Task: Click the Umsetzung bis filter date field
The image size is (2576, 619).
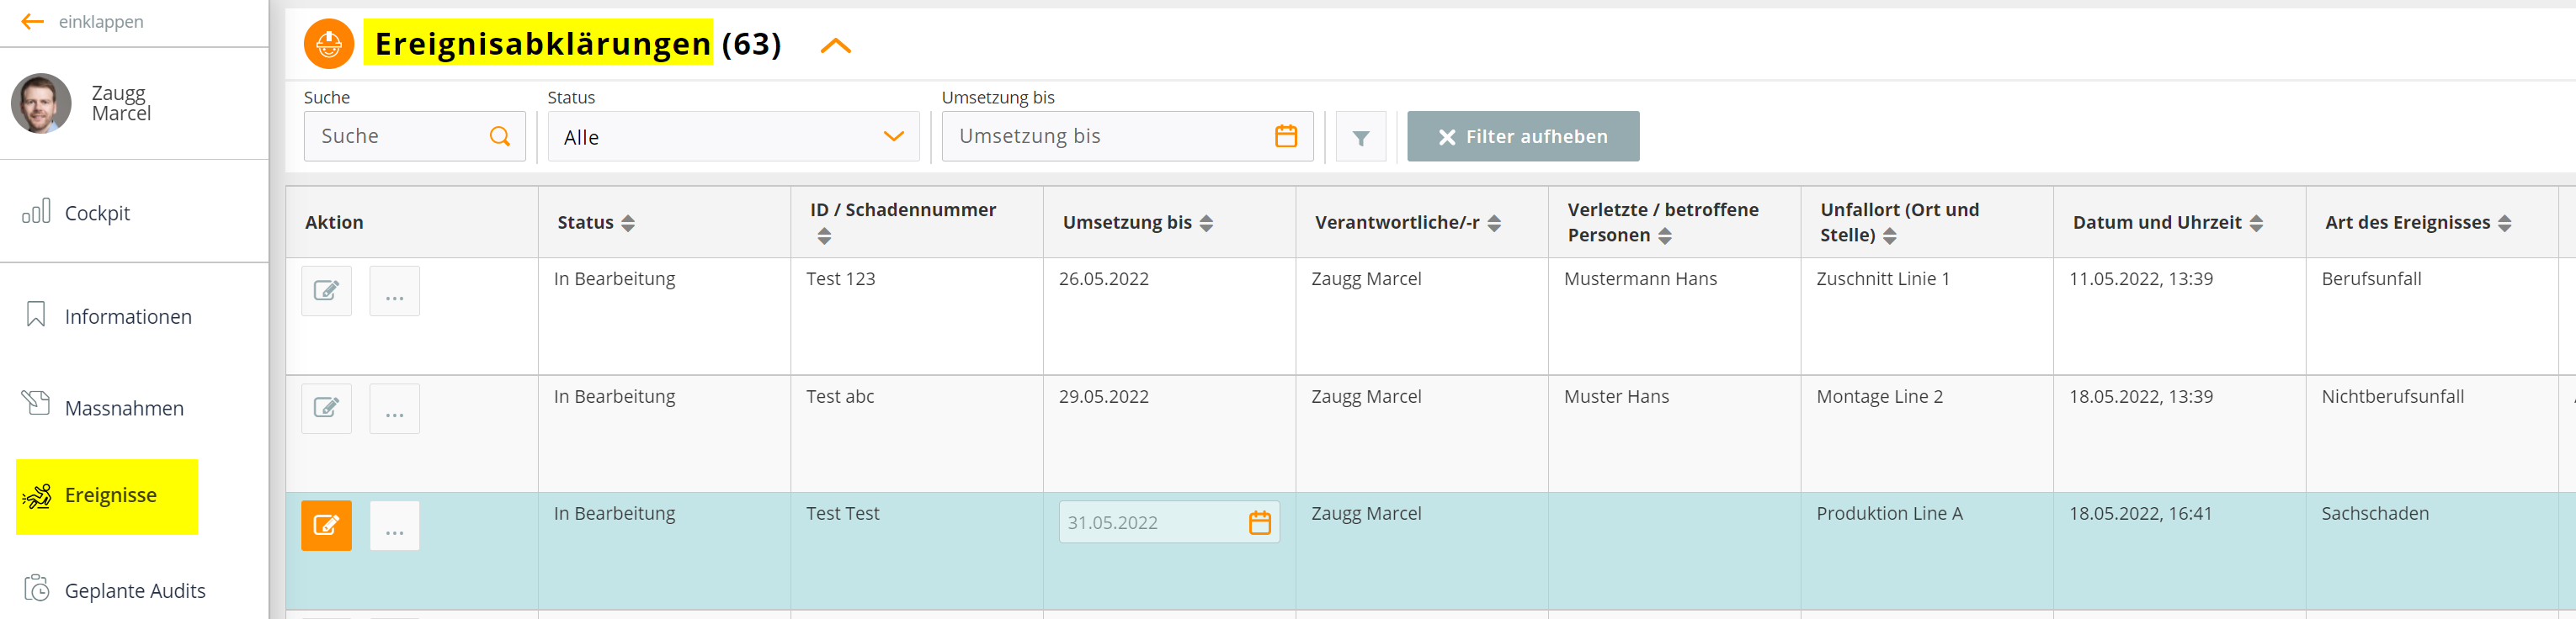Action: click(x=1127, y=135)
